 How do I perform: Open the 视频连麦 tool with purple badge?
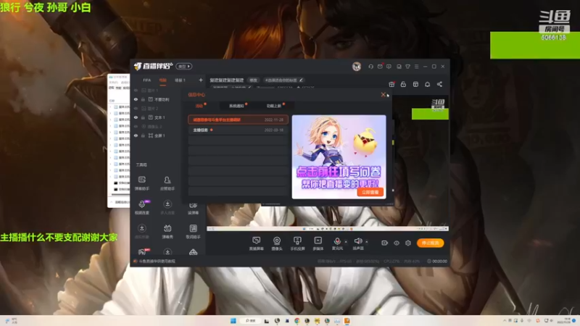[x=141, y=207]
